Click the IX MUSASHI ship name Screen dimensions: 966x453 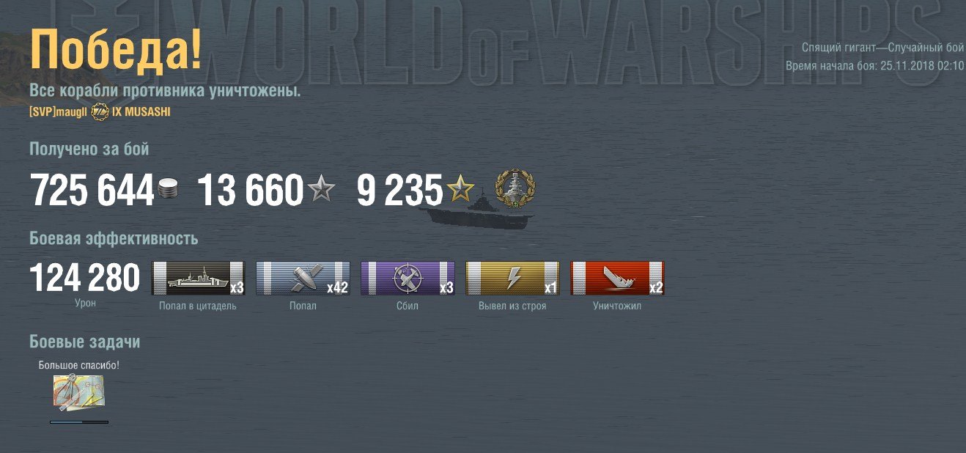[141, 112]
